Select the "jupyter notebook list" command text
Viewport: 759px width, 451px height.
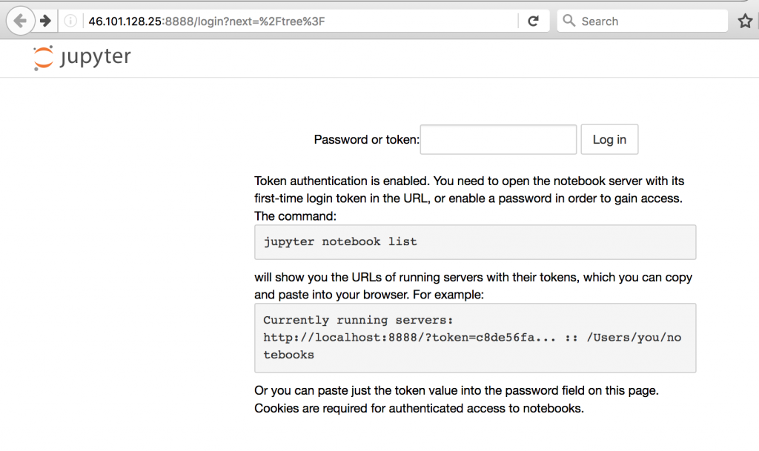339,241
